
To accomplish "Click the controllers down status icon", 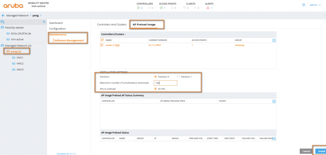I will [149, 8].
